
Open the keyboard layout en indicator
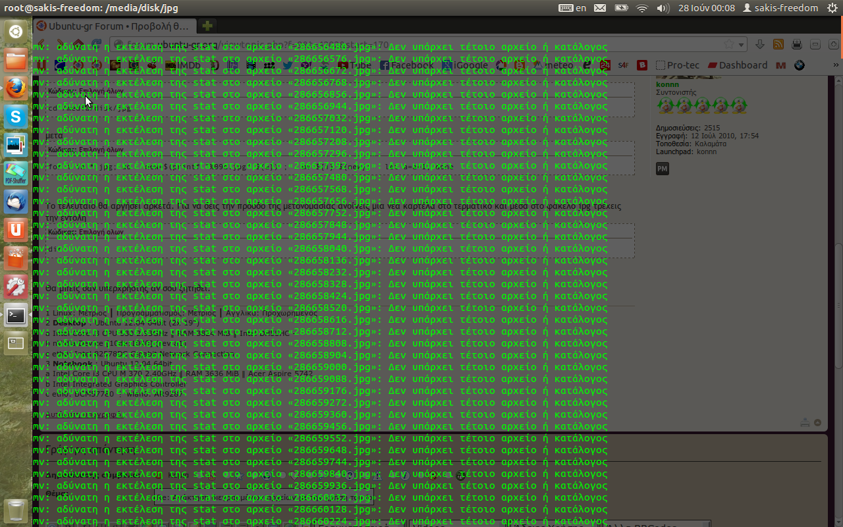click(x=572, y=8)
